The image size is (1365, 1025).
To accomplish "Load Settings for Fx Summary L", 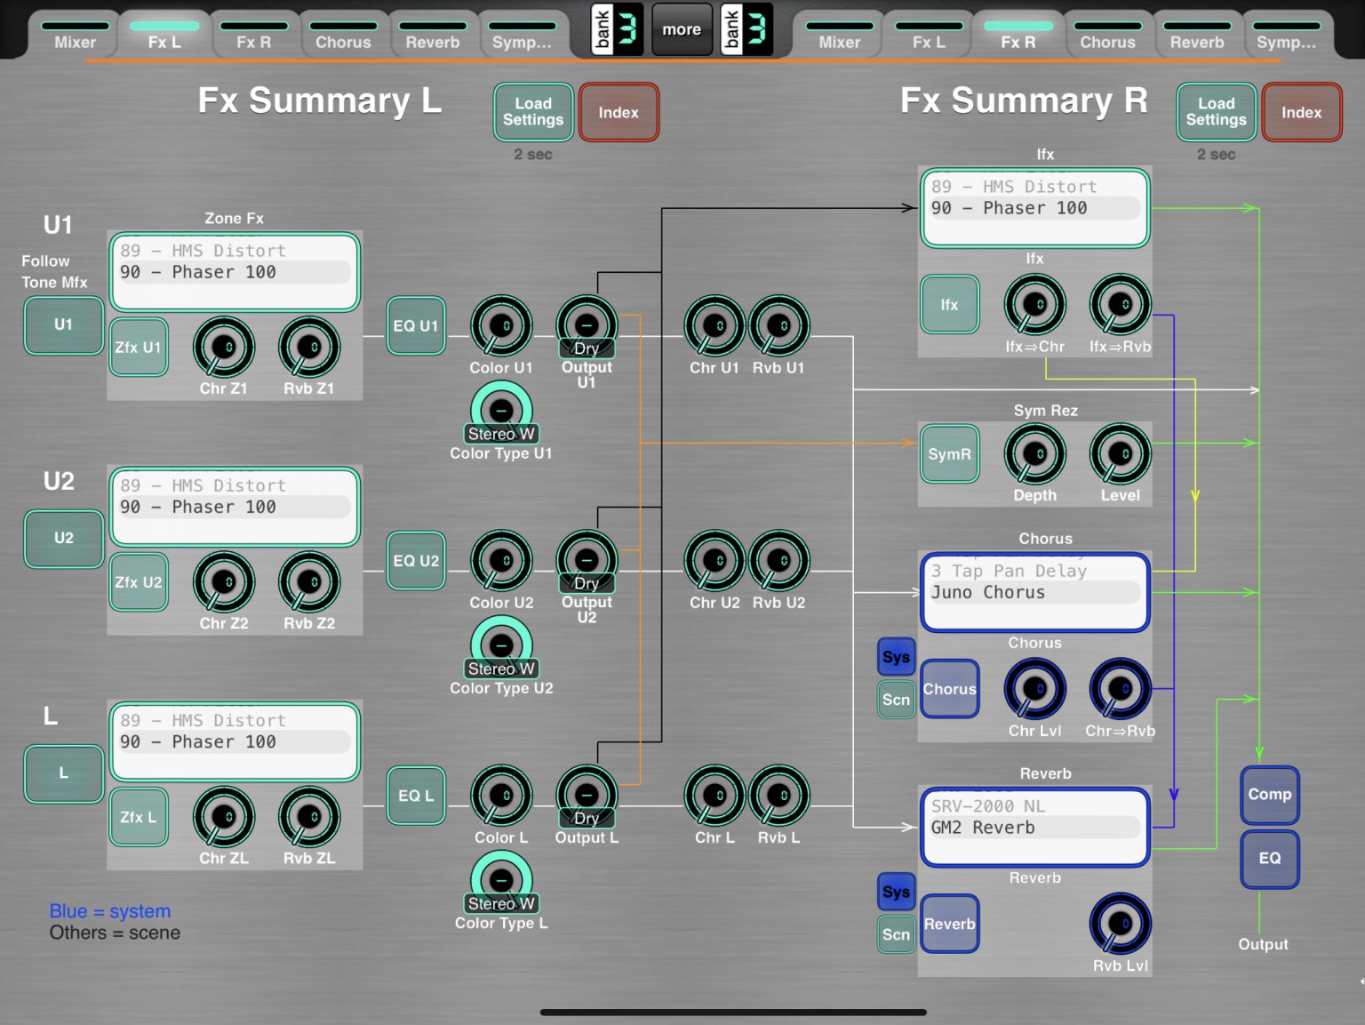I will click(533, 112).
